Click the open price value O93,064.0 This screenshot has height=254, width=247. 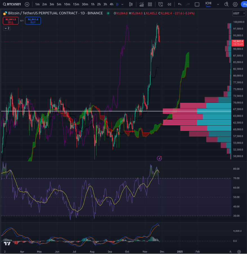tap(121, 13)
